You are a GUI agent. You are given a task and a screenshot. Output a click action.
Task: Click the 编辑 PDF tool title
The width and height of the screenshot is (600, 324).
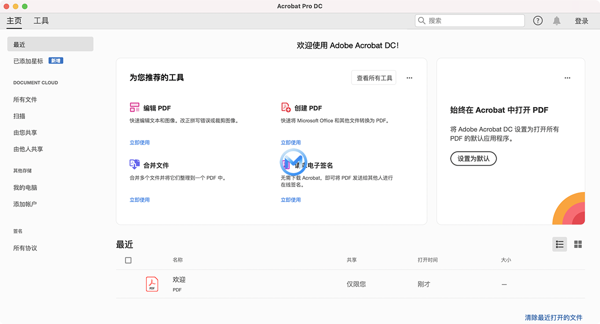pyautogui.click(x=157, y=108)
